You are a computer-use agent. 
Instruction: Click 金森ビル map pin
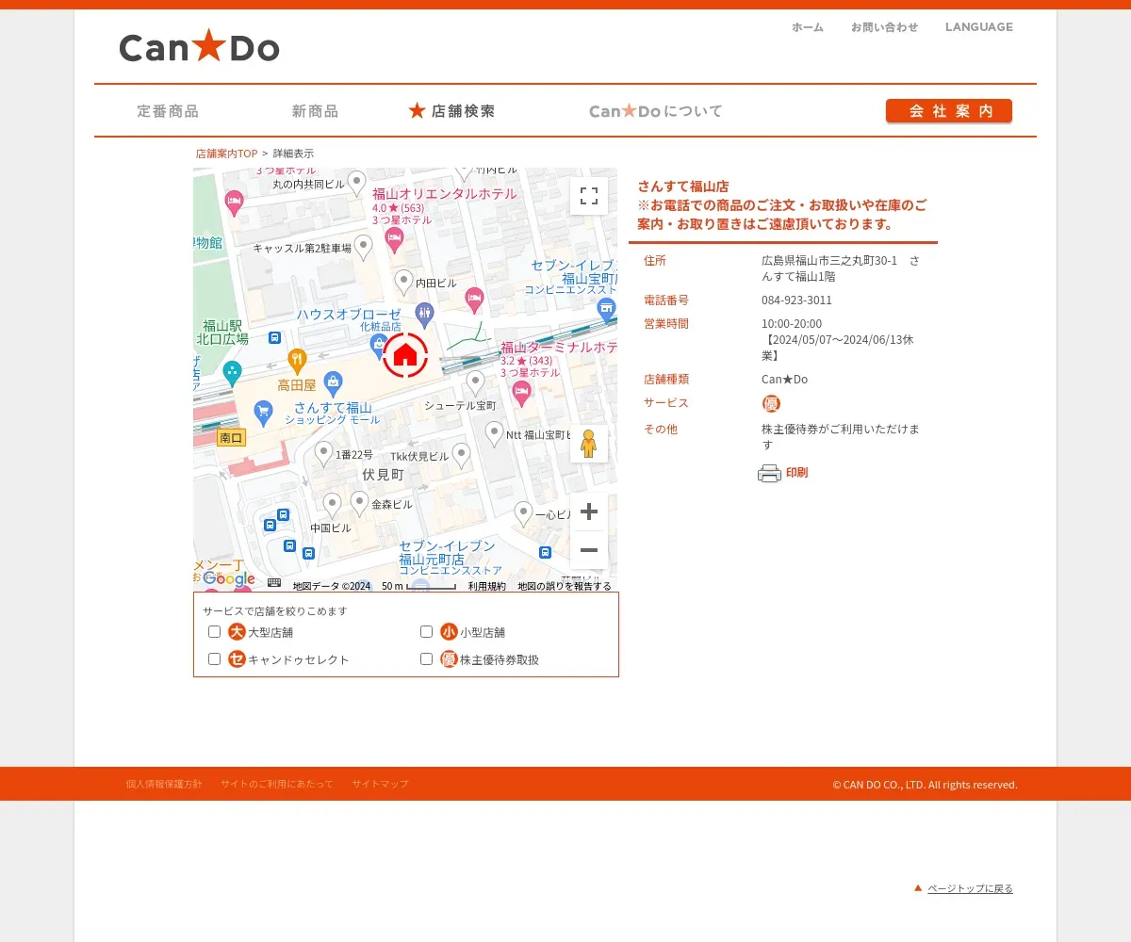[x=359, y=503]
